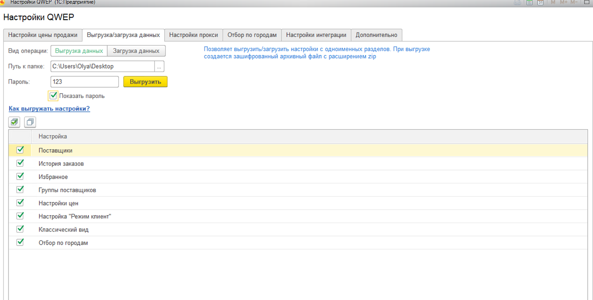This screenshot has width=593, height=300.
Task: Switch to Настройки интеграции tab
Action: click(x=316, y=35)
